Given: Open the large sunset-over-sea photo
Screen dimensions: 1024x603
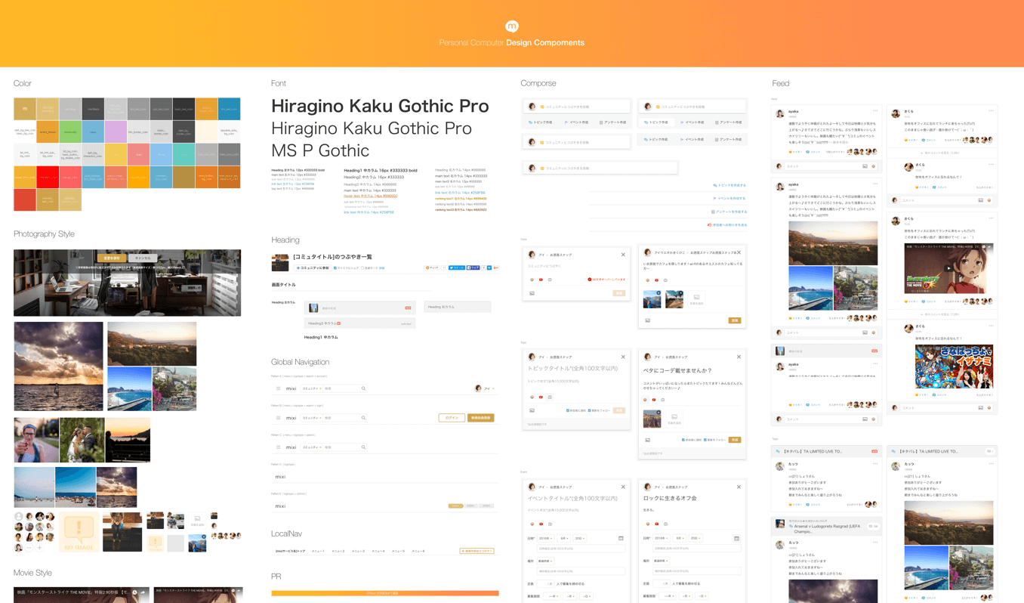Looking at the screenshot, I should coord(58,366).
